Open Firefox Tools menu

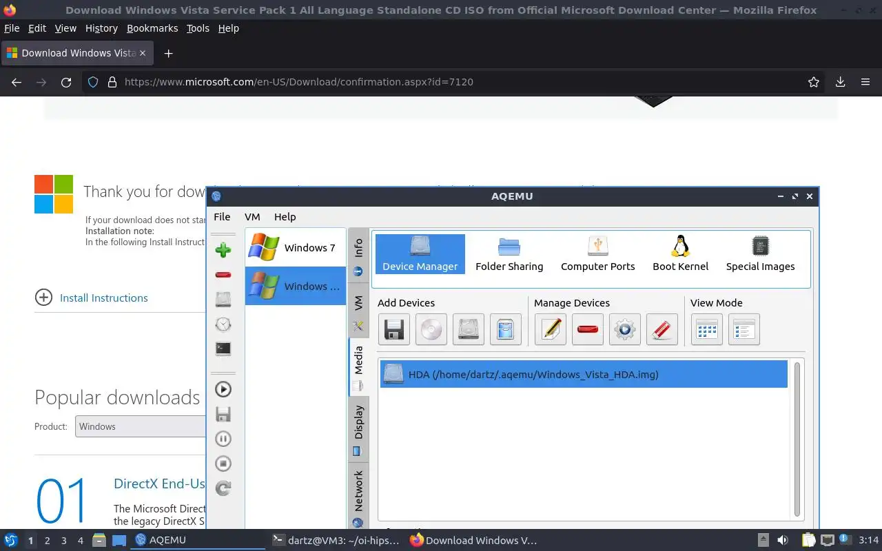pos(198,28)
